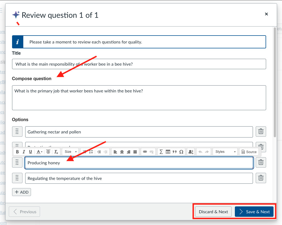Align text left
The width and height of the screenshot is (282, 225).
click(115, 152)
